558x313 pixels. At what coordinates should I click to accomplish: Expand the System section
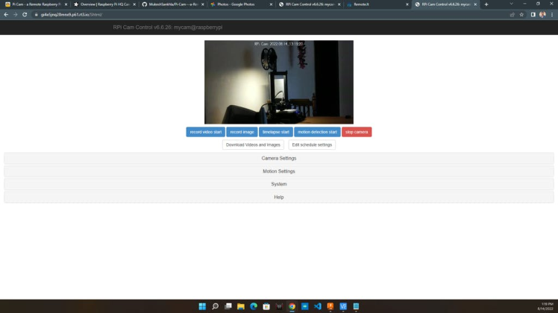click(278, 184)
